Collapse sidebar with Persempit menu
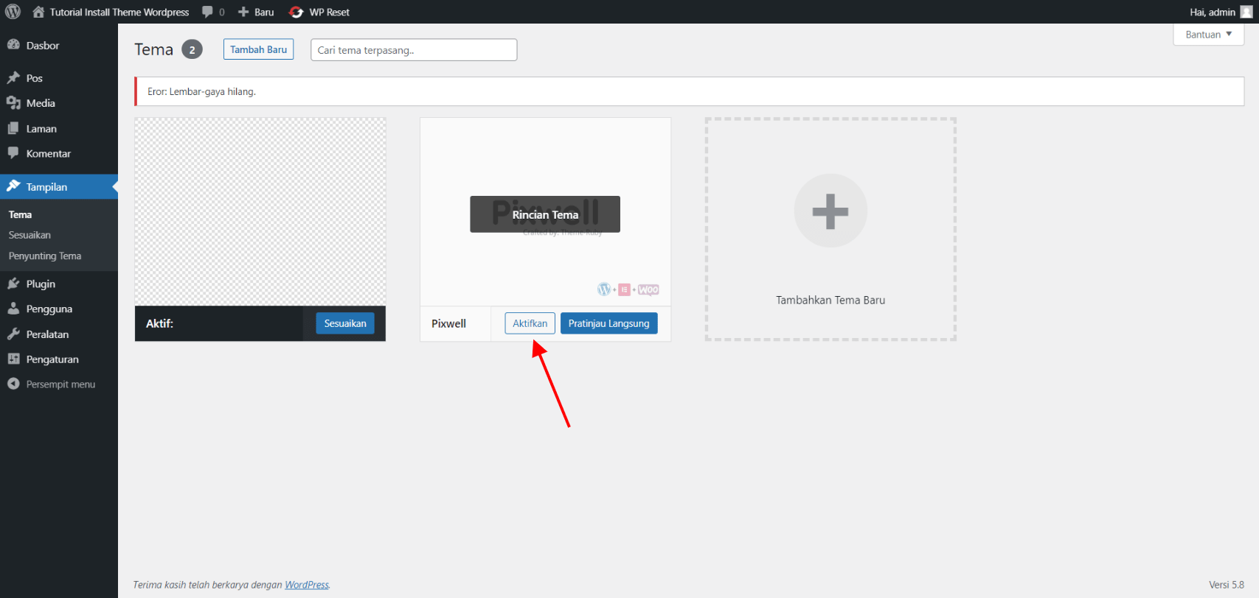 (60, 384)
